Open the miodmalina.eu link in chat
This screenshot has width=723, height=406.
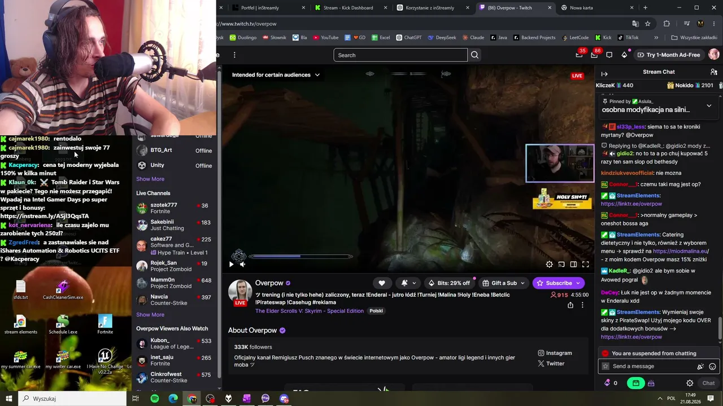point(681,251)
